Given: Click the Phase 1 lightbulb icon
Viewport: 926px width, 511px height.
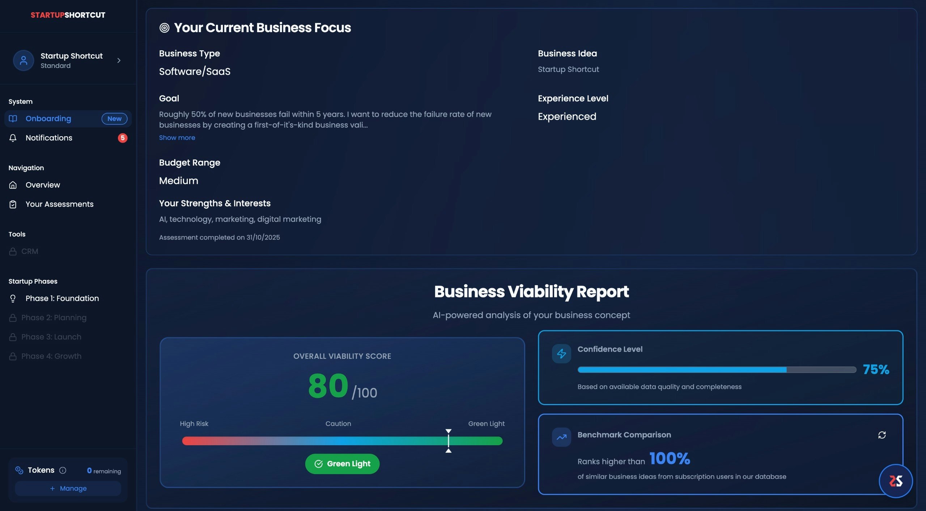Looking at the screenshot, I should (13, 298).
